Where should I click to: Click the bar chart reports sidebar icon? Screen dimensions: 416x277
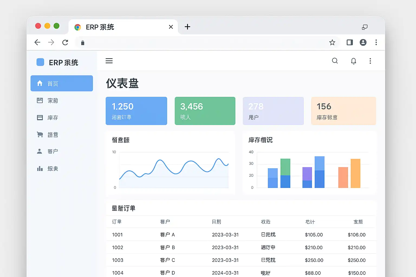pyautogui.click(x=40, y=169)
